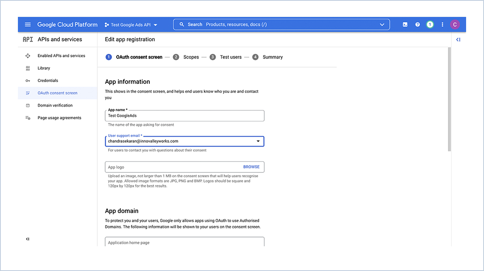Image resolution: width=484 pixels, height=271 pixels.
Task: Open the User support email dropdown
Action: 259,141
